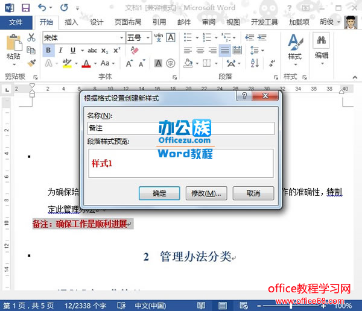Open the 五号 font size dropdown
This screenshot has height=311, width=362.
(x=148, y=37)
